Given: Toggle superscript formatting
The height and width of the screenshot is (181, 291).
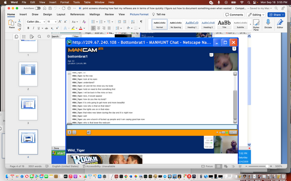Looking at the screenshot, I should pos(57,28).
